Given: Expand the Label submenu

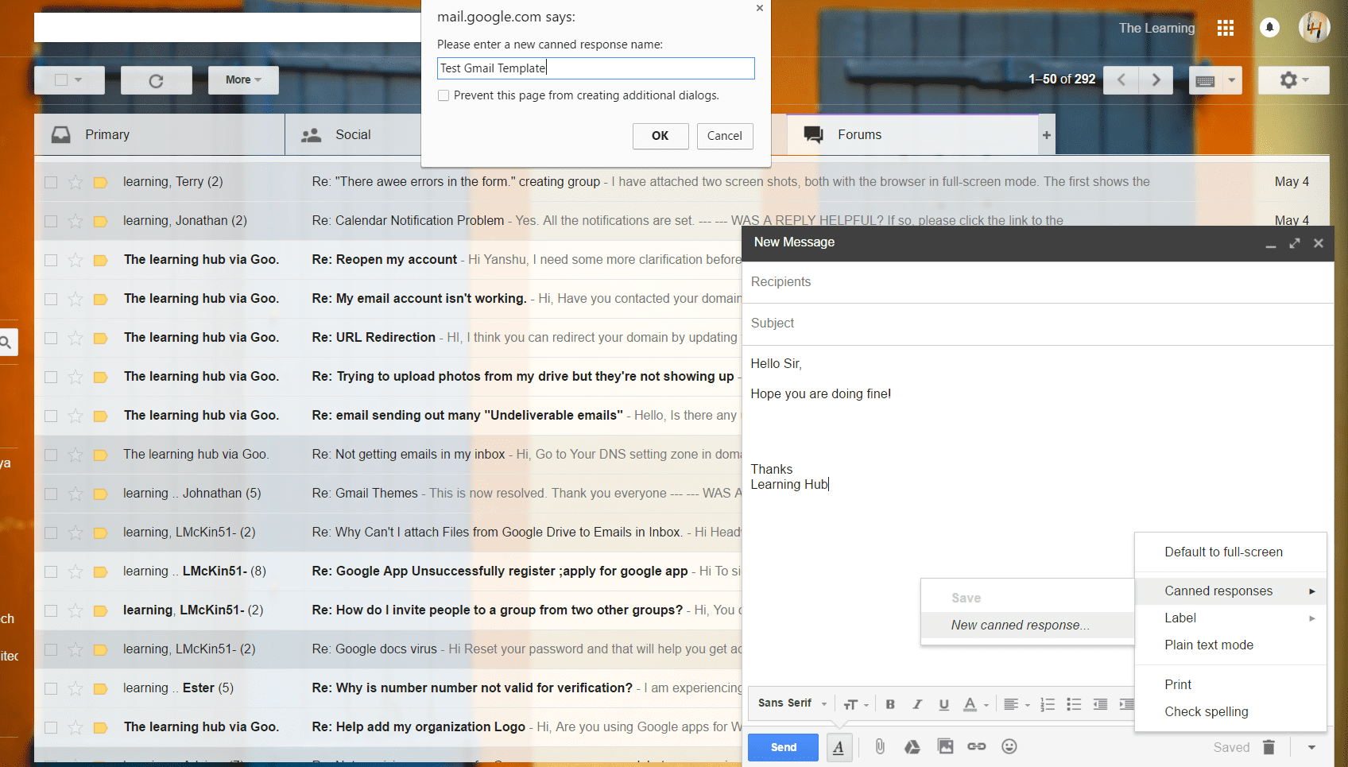Looking at the screenshot, I should (x=1230, y=618).
